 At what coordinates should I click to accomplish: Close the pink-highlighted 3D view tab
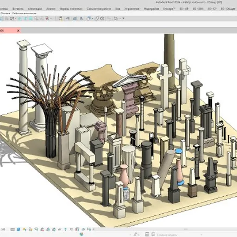click(18, 31)
